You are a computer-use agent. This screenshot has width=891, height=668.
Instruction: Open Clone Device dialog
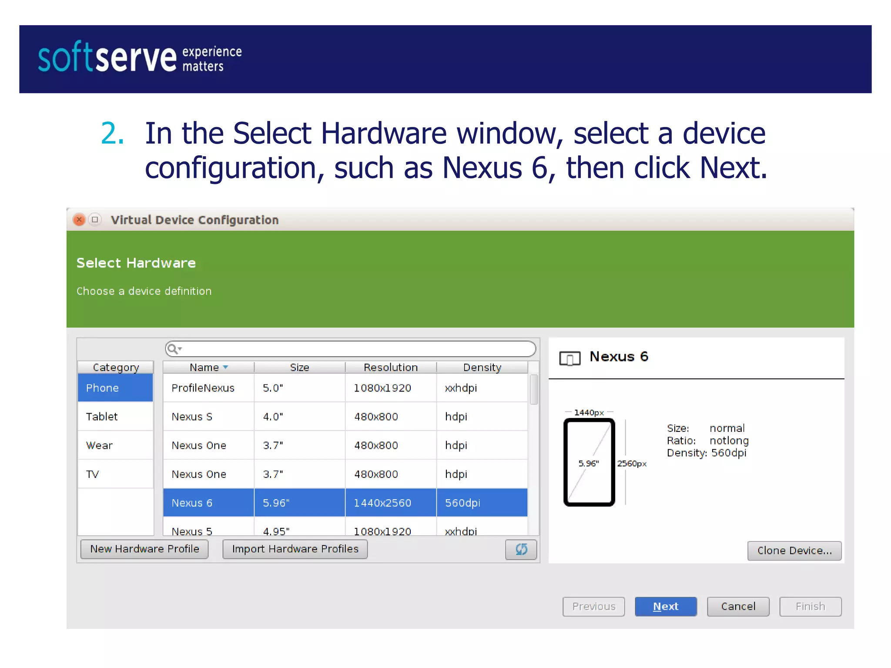pyautogui.click(x=794, y=551)
